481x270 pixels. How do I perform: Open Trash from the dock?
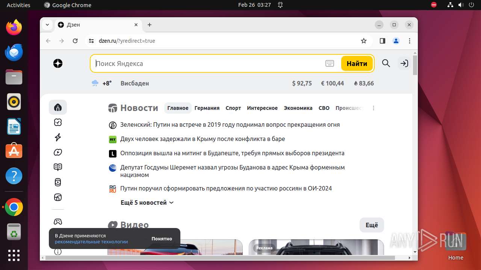pyautogui.click(x=14, y=232)
